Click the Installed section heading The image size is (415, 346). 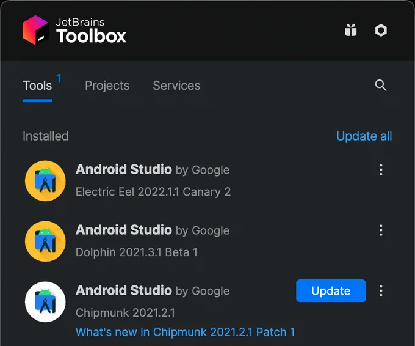(x=46, y=136)
